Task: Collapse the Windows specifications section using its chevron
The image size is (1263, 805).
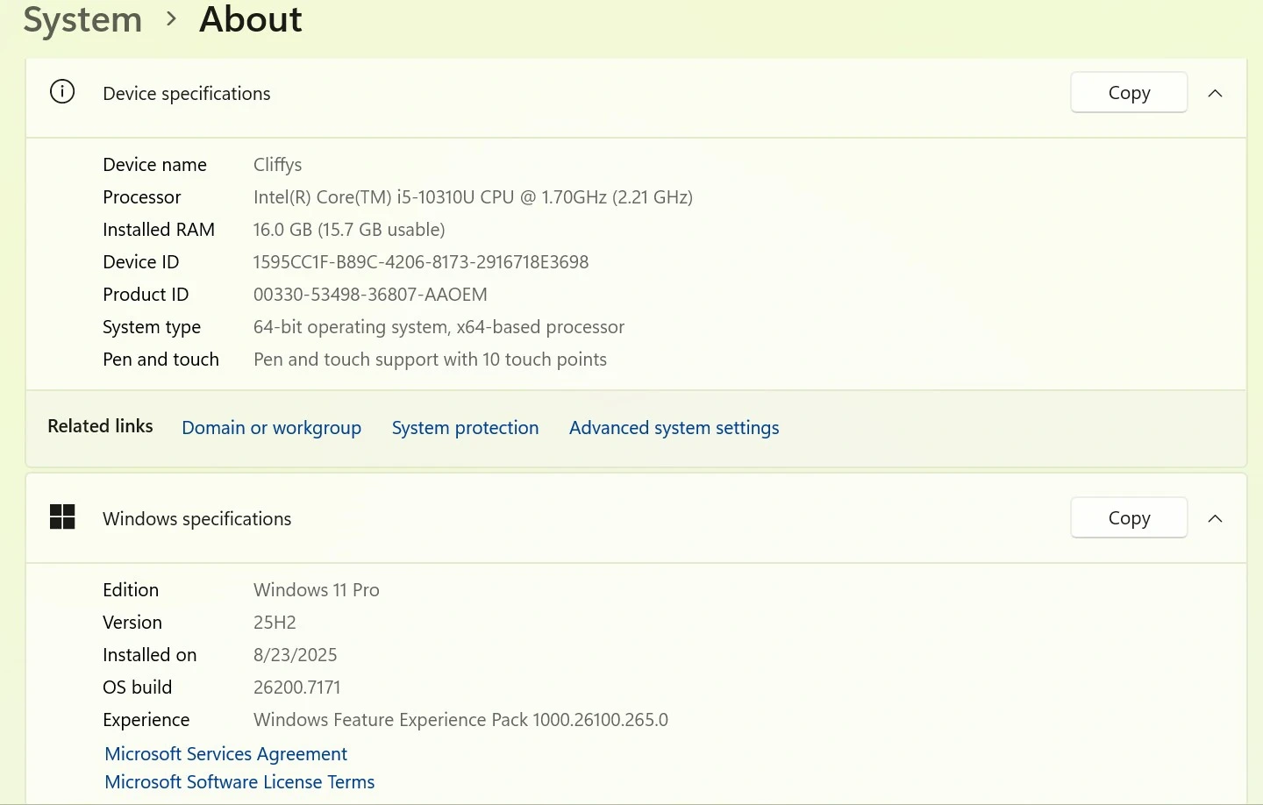Action: click(x=1215, y=518)
